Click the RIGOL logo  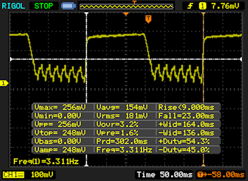point(13,6)
